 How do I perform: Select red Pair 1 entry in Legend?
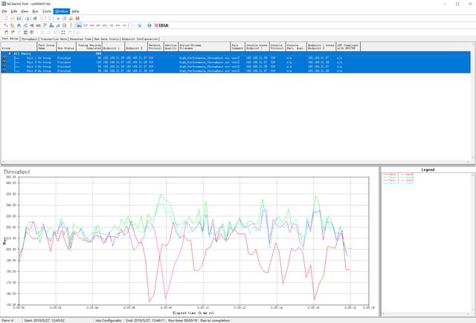397,174
